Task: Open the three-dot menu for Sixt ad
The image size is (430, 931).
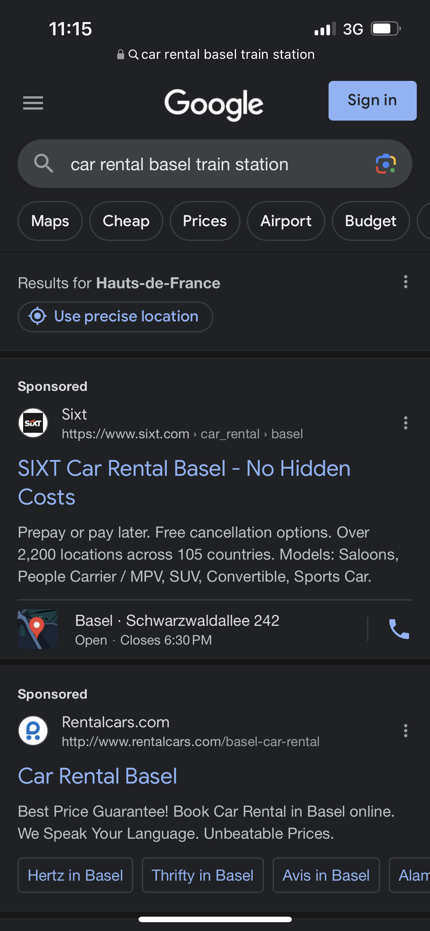Action: click(405, 423)
